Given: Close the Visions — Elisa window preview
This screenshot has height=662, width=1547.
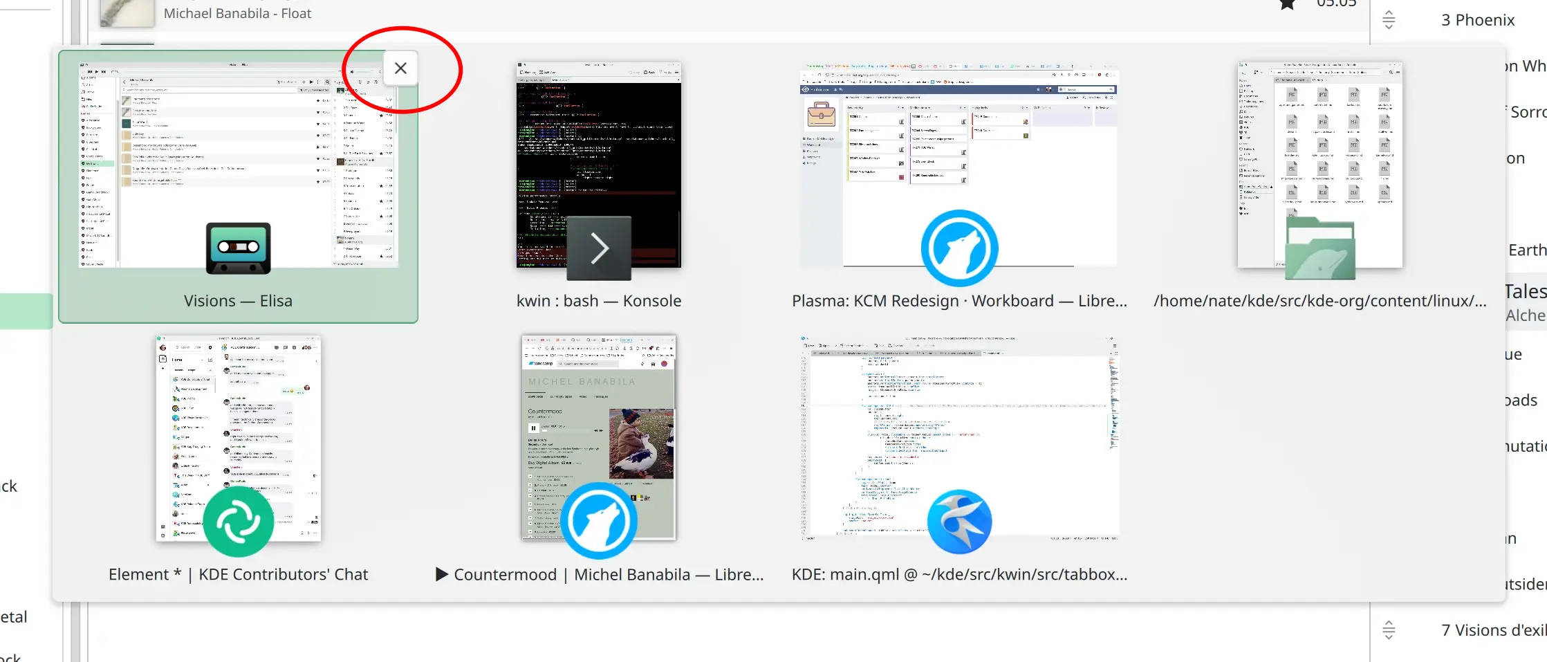Looking at the screenshot, I should (x=400, y=68).
